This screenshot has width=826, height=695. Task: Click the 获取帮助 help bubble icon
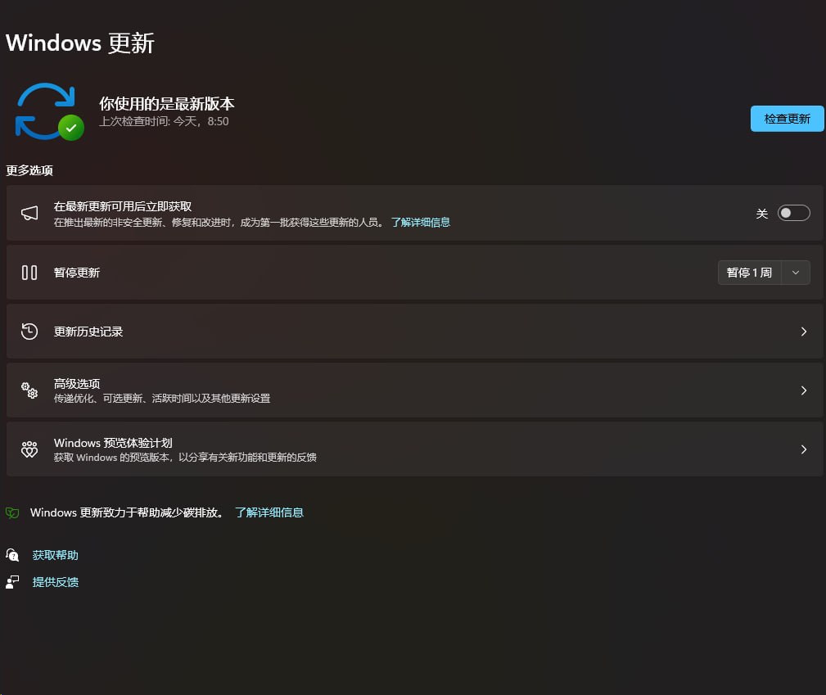click(x=12, y=555)
